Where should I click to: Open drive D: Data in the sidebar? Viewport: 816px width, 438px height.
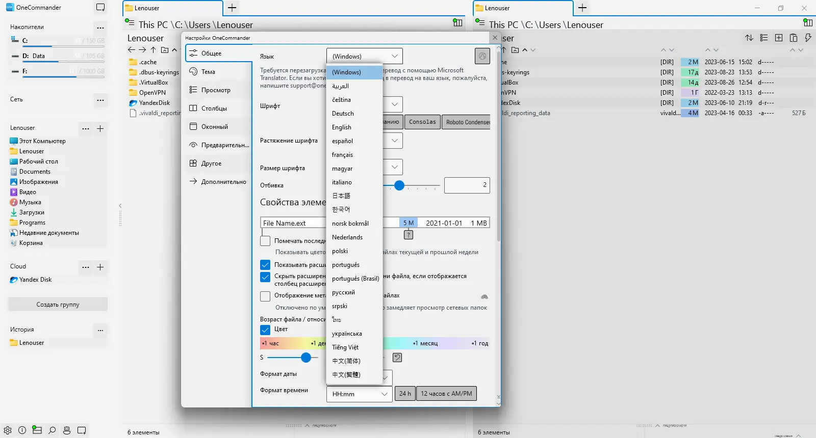[58, 56]
